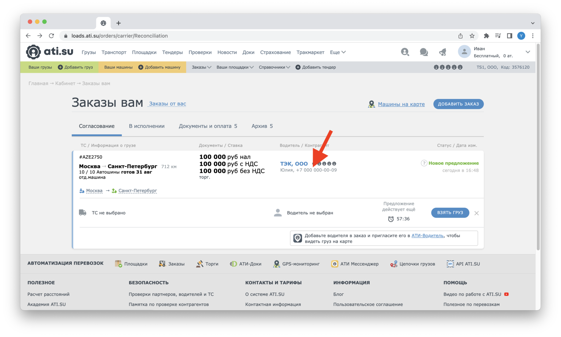Click Ваши грузы in the green bar
The height and width of the screenshot is (337, 561).
[x=40, y=67]
